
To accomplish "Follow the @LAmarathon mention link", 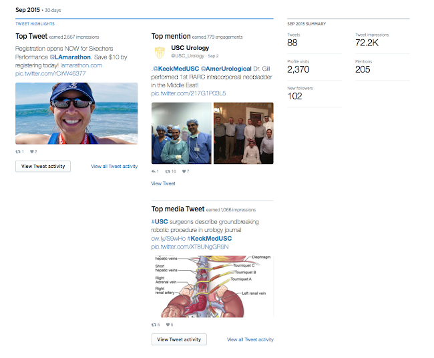I will pos(70,57).
